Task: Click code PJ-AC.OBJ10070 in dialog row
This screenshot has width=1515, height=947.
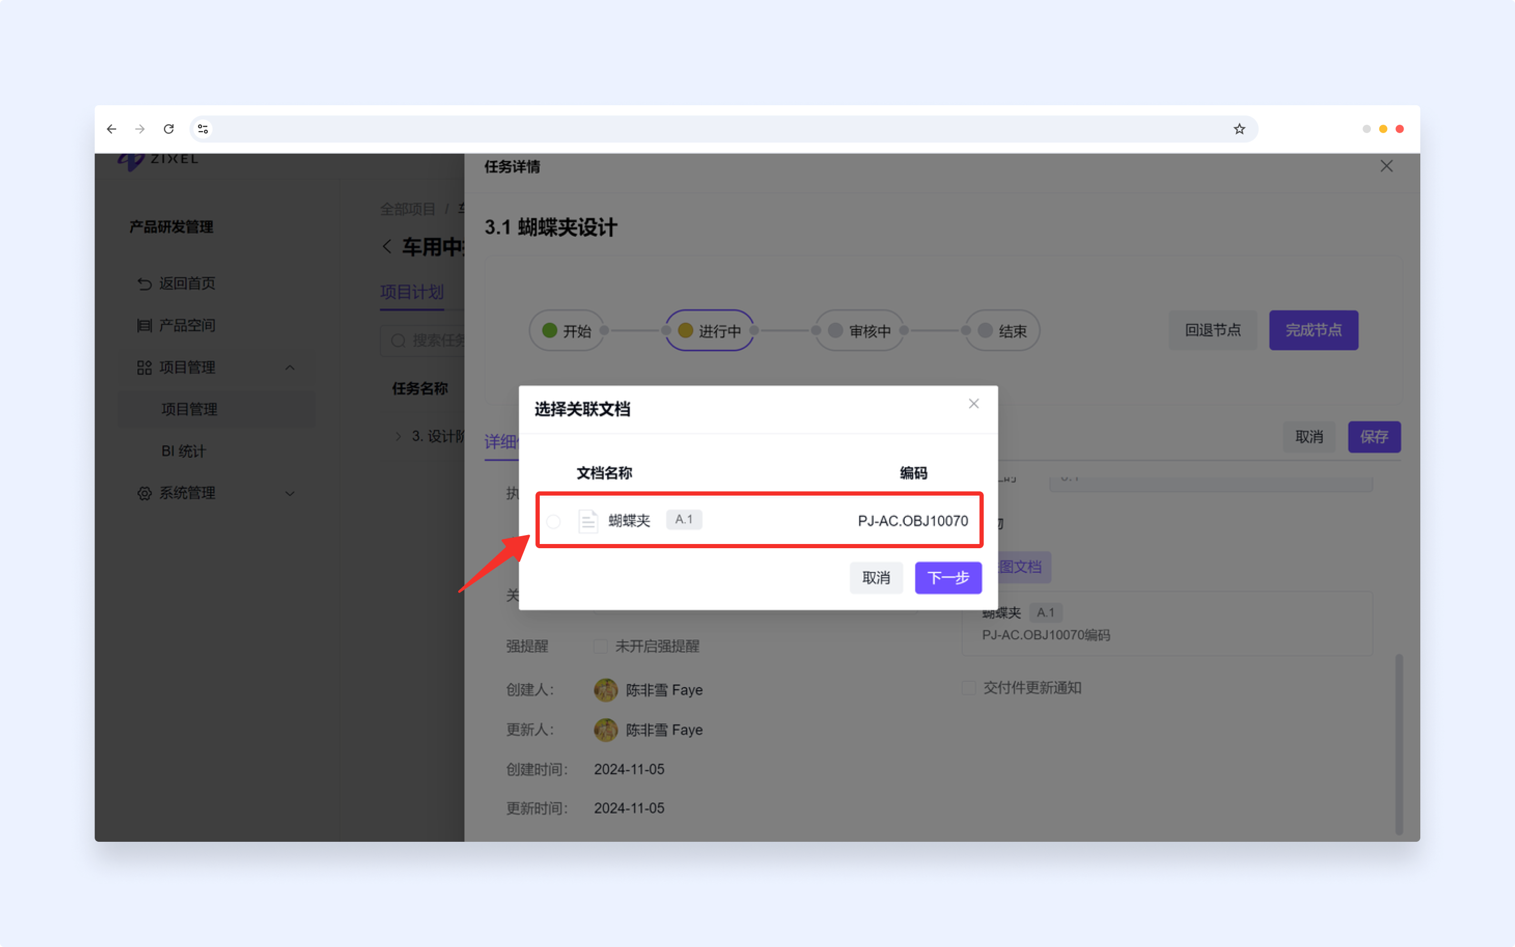Action: point(913,521)
